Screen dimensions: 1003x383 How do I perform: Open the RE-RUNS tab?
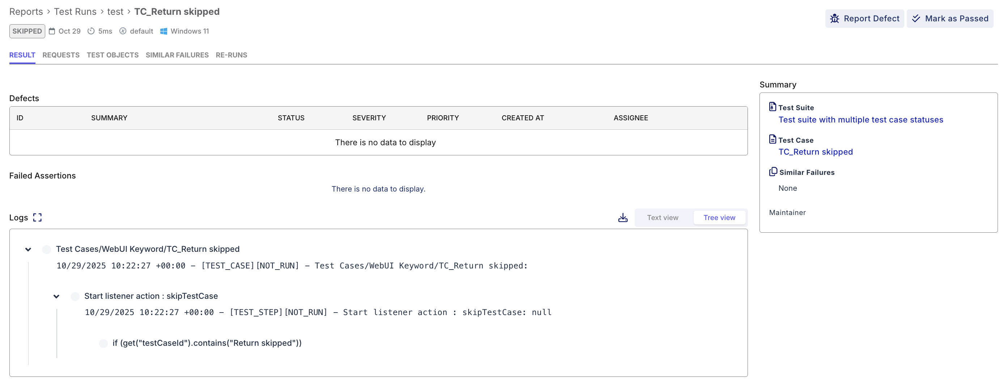tap(231, 55)
